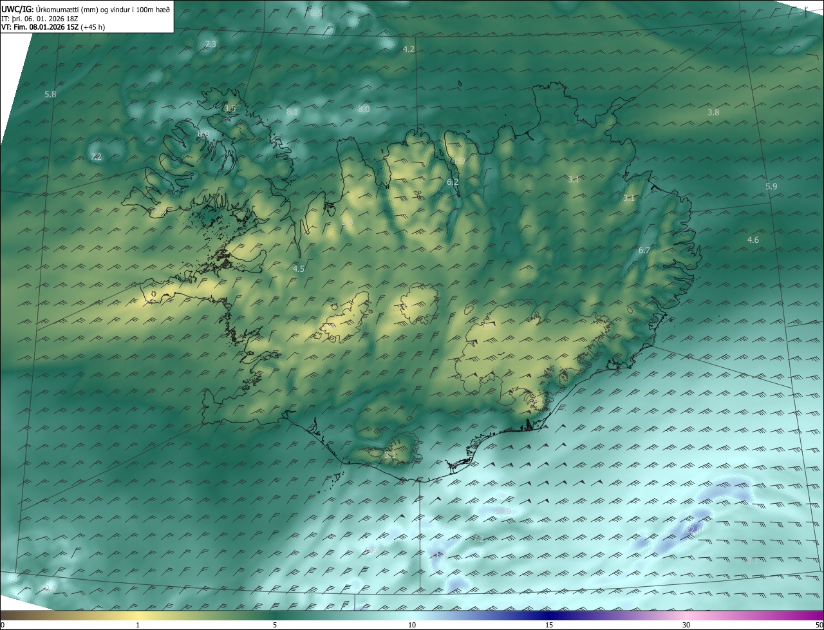This screenshot has width=824, height=630.
Task: Click the 6.2 value label on the map
Action: (453, 182)
